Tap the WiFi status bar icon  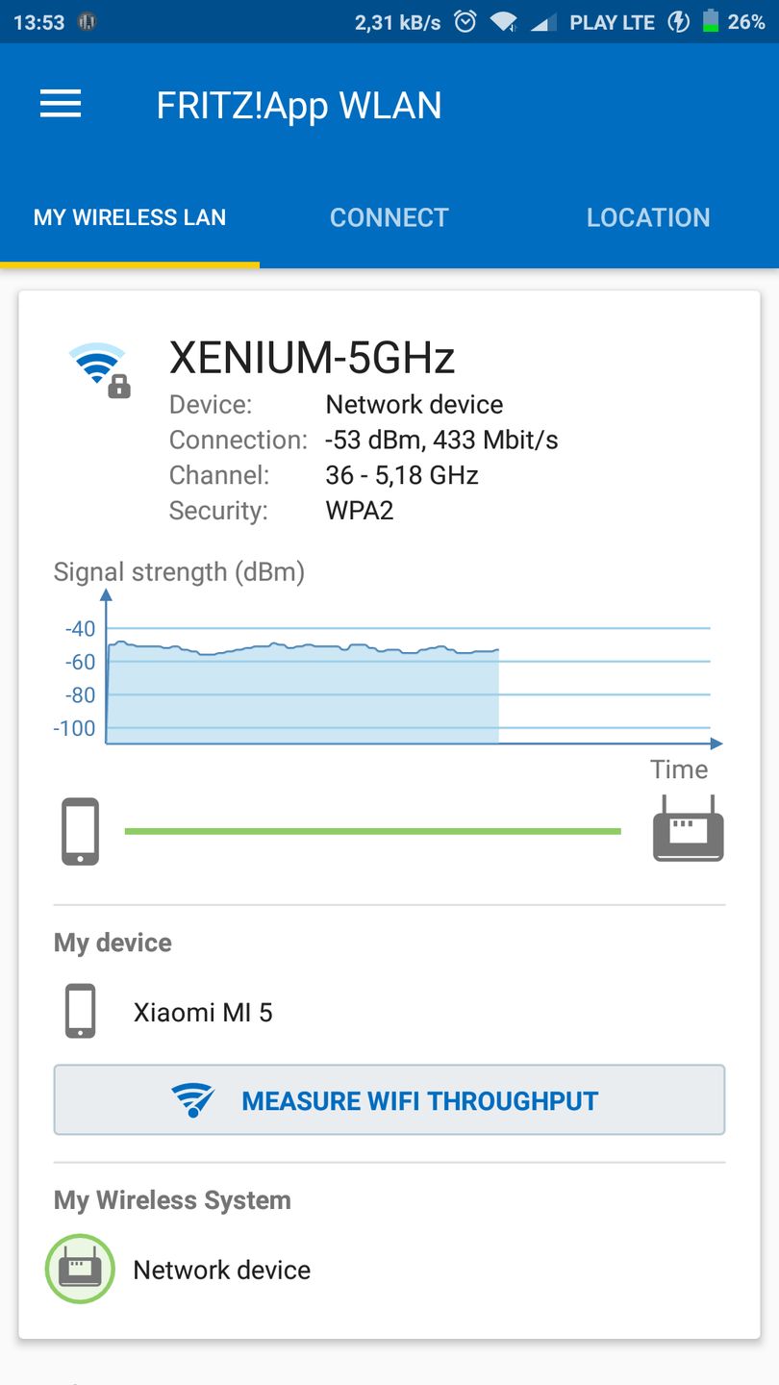[503, 22]
